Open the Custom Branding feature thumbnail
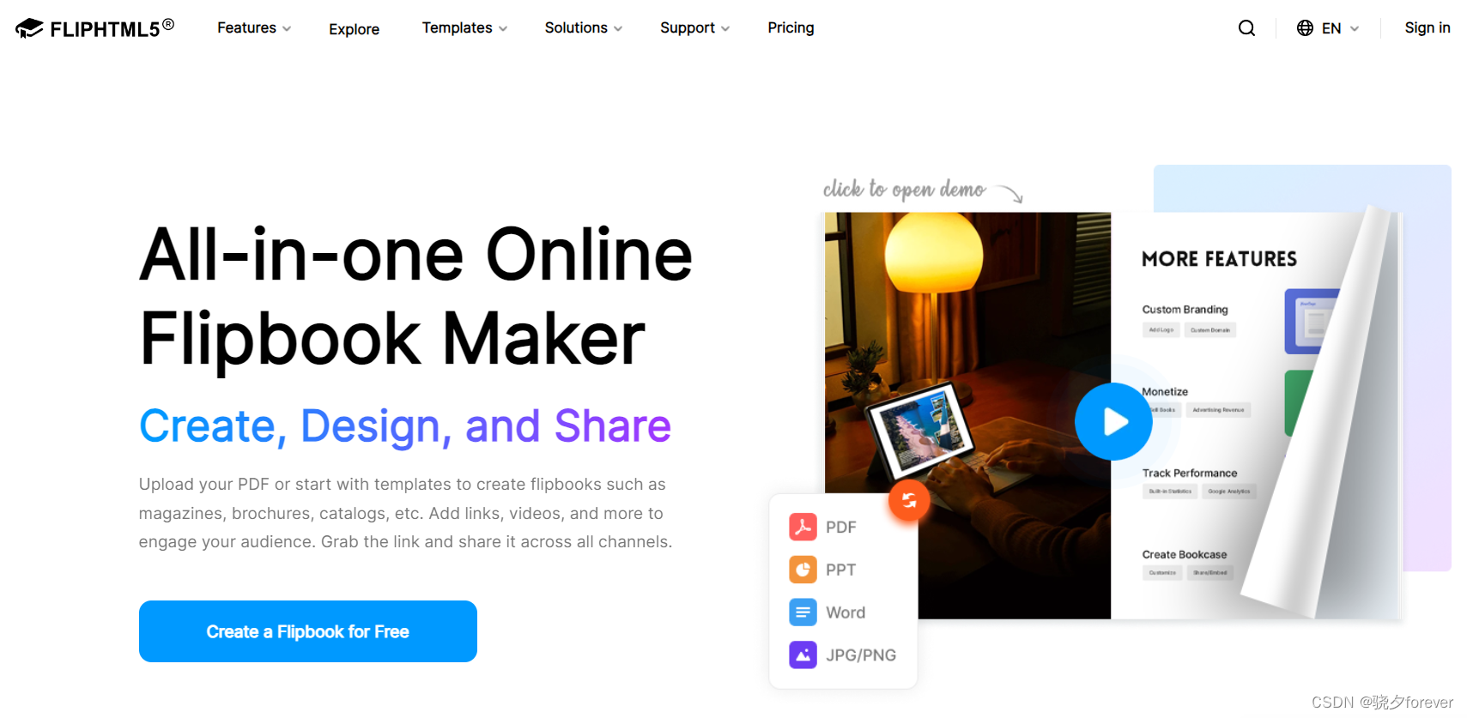 click(1311, 322)
